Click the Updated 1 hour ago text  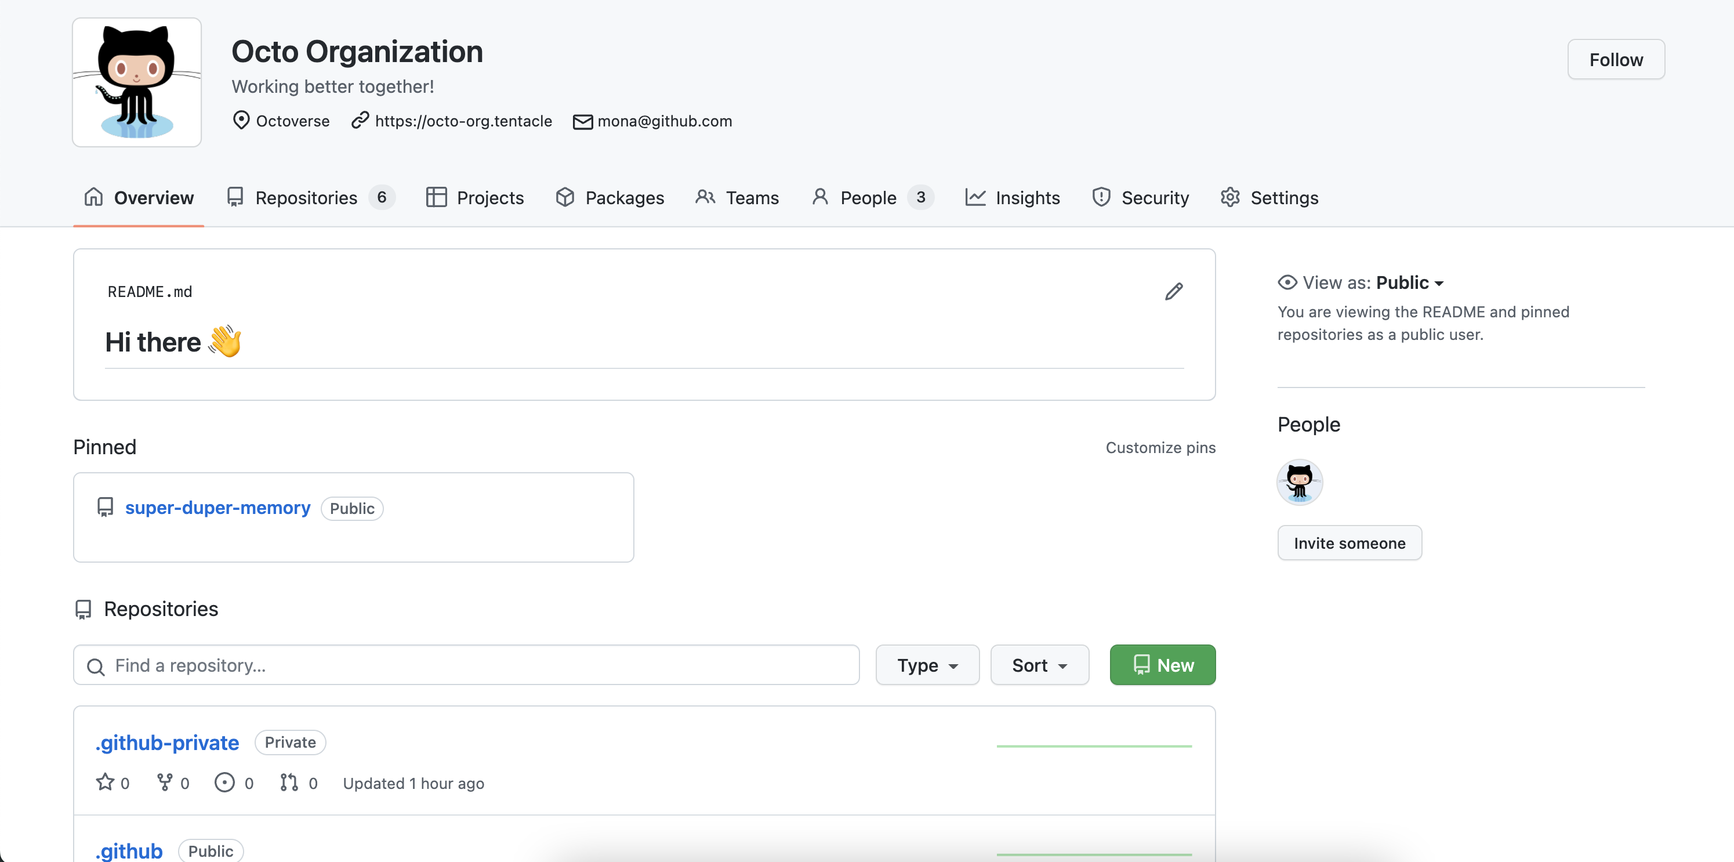click(413, 783)
